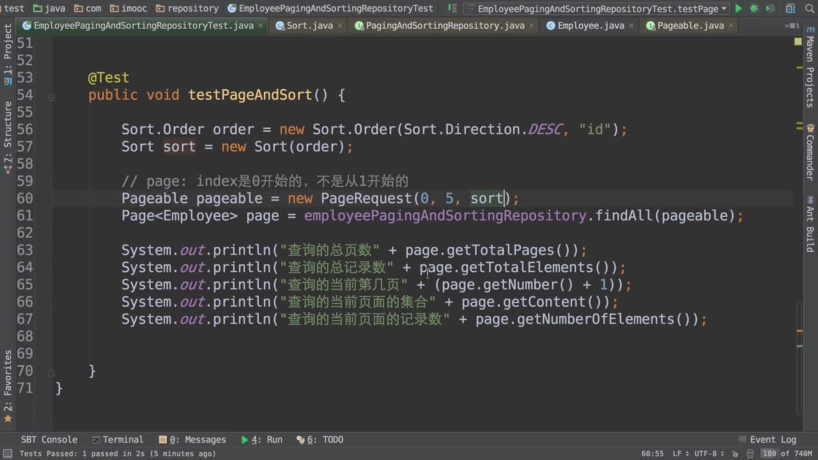The width and height of the screenshot is (818, 460).
Task: Click caret position 60:55 in status bar
Action: (652, 454)
